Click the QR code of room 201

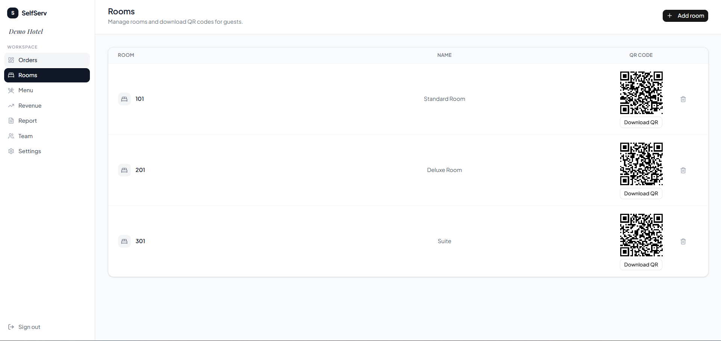tap(641, 164)
